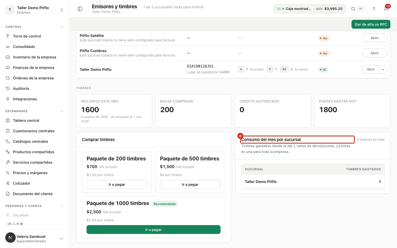
Task: Select the Auditoría history icon
Action: point(8,88)
